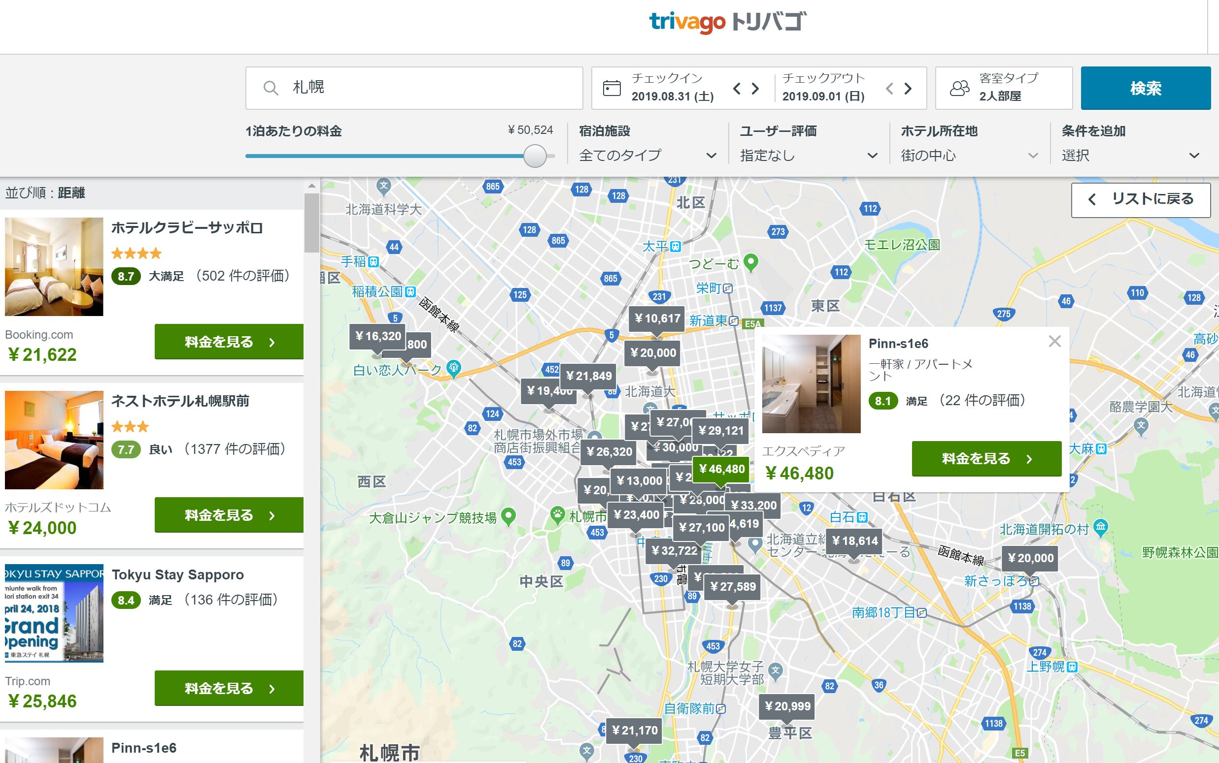Viewport: 1219px width, 763px height.
Task: Select the green ¥46,480 map marker
Action: [721, 469]
